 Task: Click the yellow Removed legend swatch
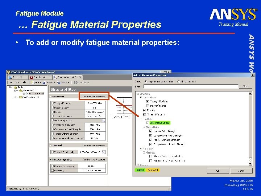[x=153, y=170]
